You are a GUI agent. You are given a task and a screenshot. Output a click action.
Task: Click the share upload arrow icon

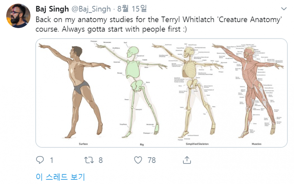coord(187,160)
